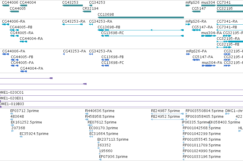The height and width of the screenshot is (161, 243).
Task: Open EST RP003550804.5prime
Action: pos(186,114)
